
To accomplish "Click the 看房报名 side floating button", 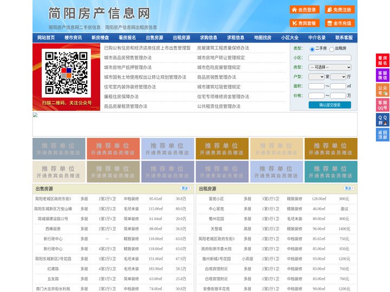I will (382, 61).
